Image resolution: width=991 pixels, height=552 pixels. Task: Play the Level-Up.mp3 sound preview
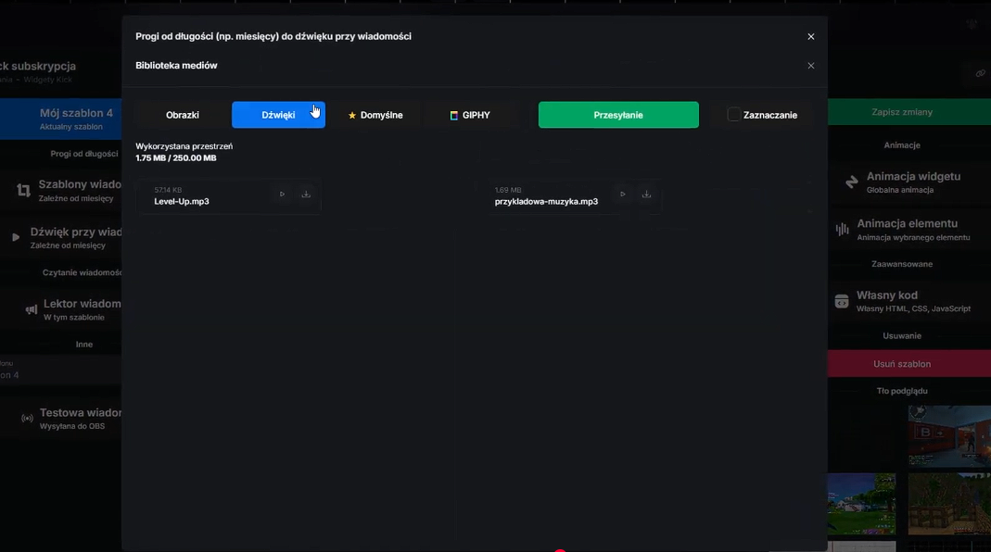tap(282, 194)
